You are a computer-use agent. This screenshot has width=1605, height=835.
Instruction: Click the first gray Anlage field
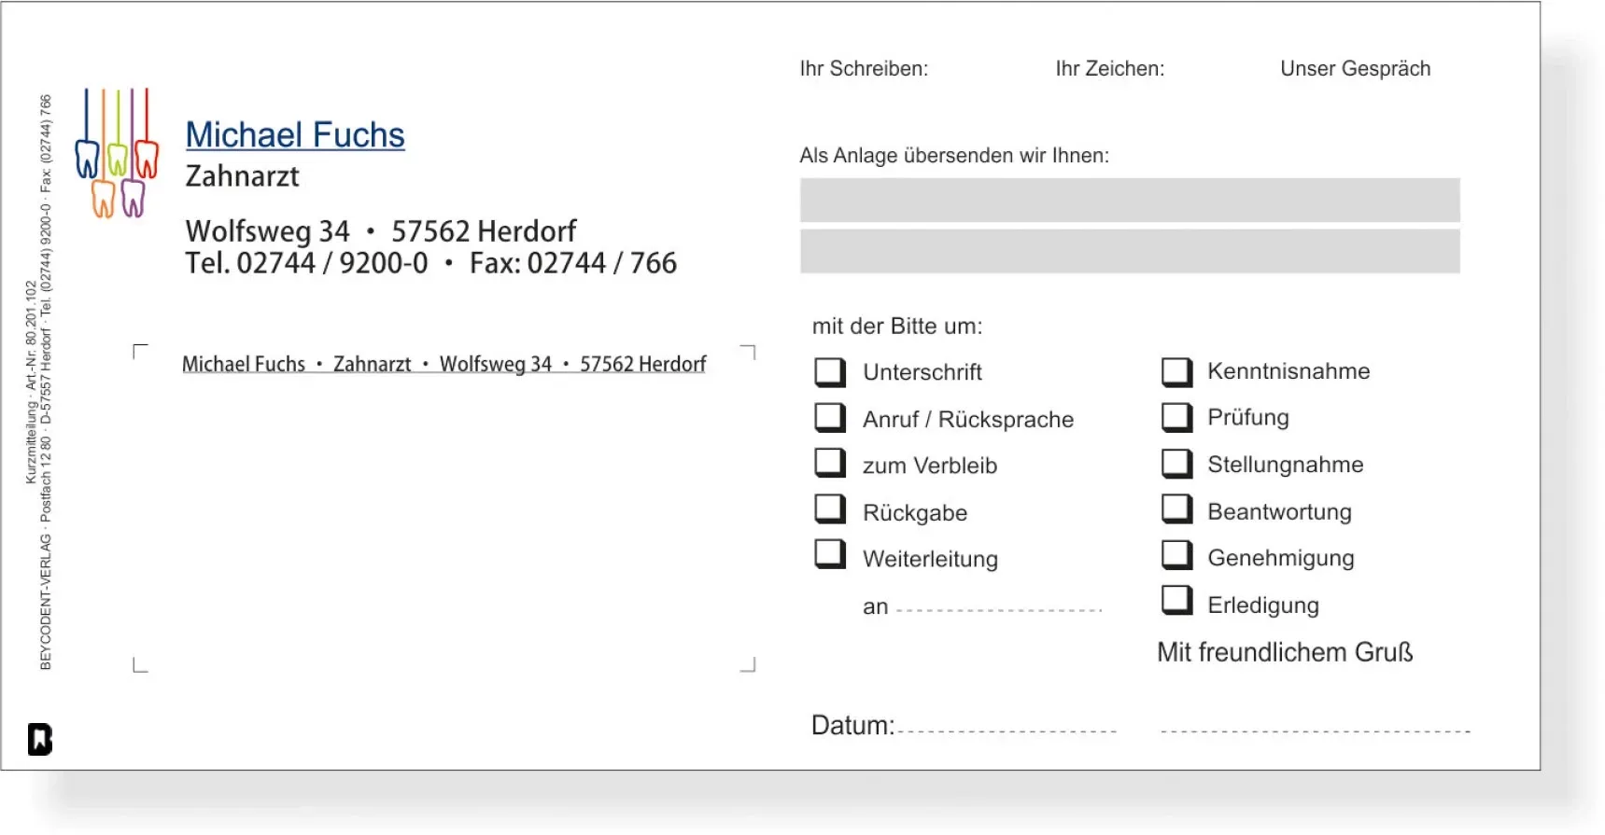[1129, 201]
